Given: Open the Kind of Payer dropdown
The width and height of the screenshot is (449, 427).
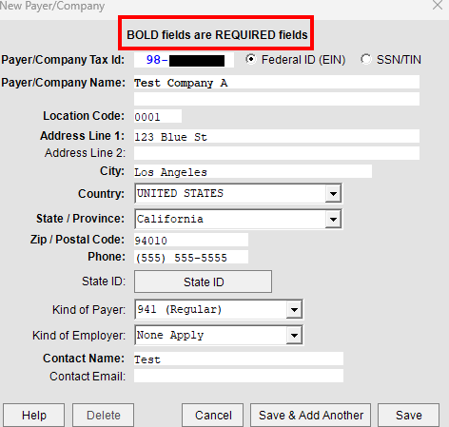Looking at the screenshot, I should 219,309.
